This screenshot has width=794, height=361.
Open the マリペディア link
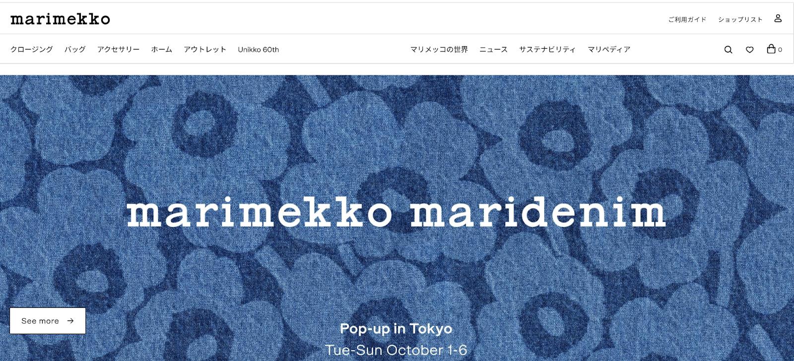609,49
